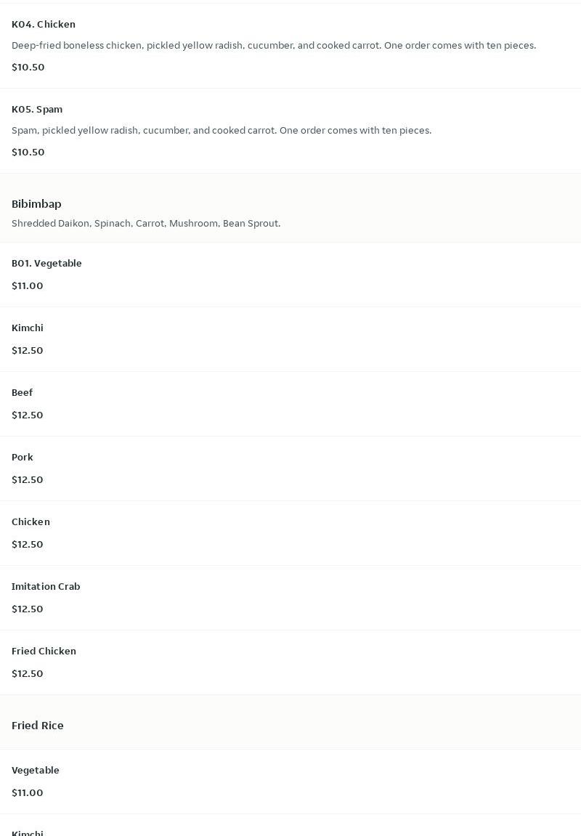Click the $12.50 price under Beef
581x836 pixels.
tap(28, 415)
